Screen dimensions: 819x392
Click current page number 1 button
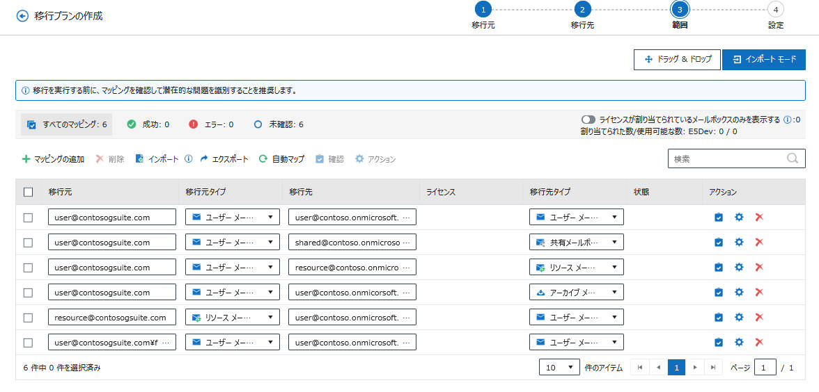coord(676,368)
